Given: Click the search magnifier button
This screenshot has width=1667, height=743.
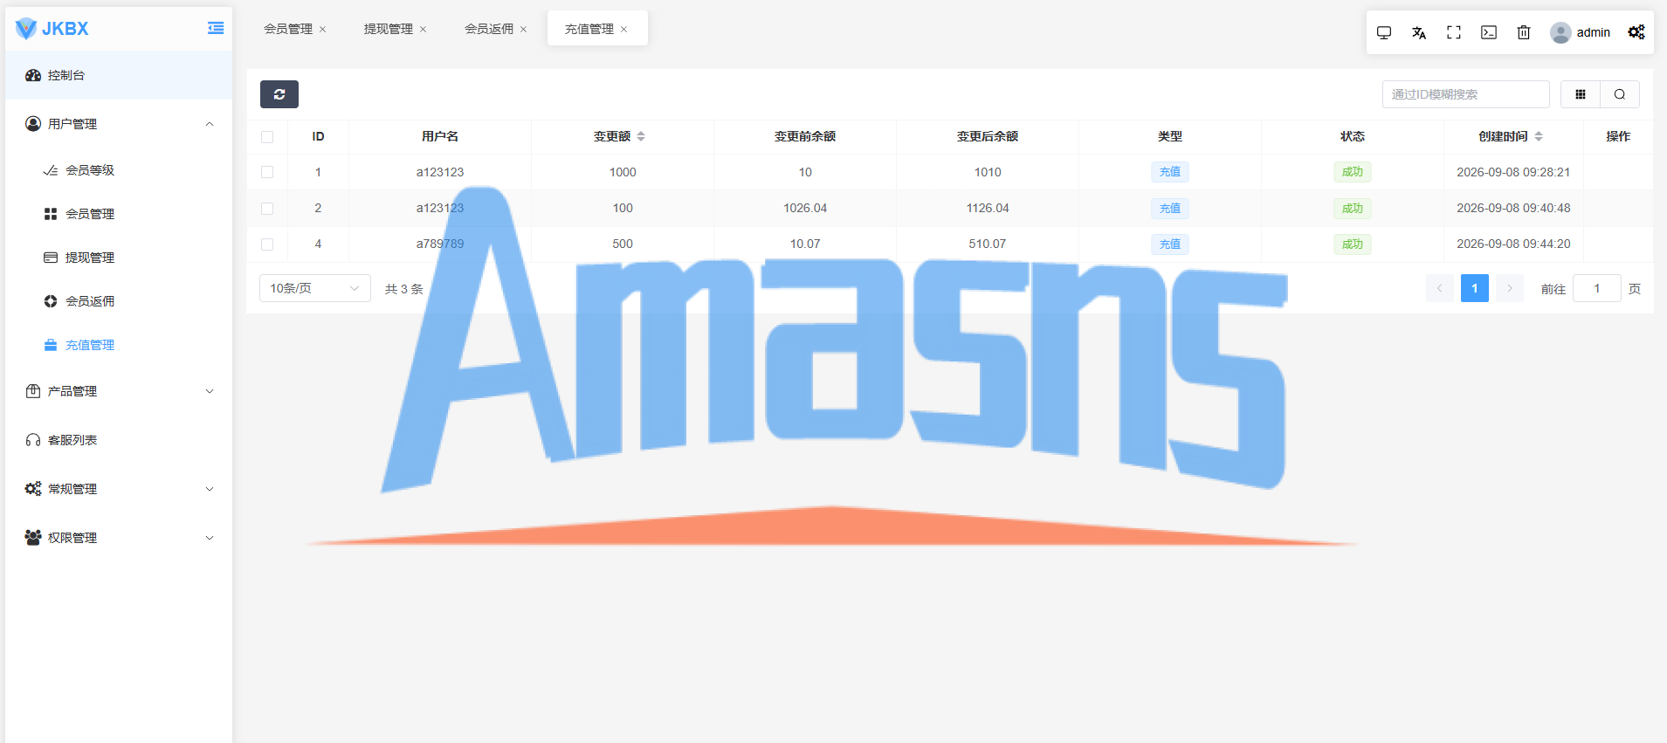Looking at the screenshot, I should (1620, 94).
